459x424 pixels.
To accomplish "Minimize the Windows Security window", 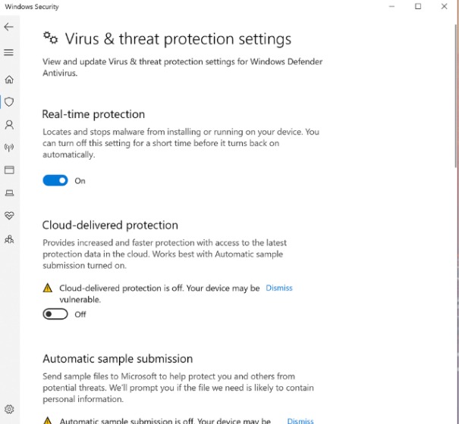I will (x=391, y=7).
